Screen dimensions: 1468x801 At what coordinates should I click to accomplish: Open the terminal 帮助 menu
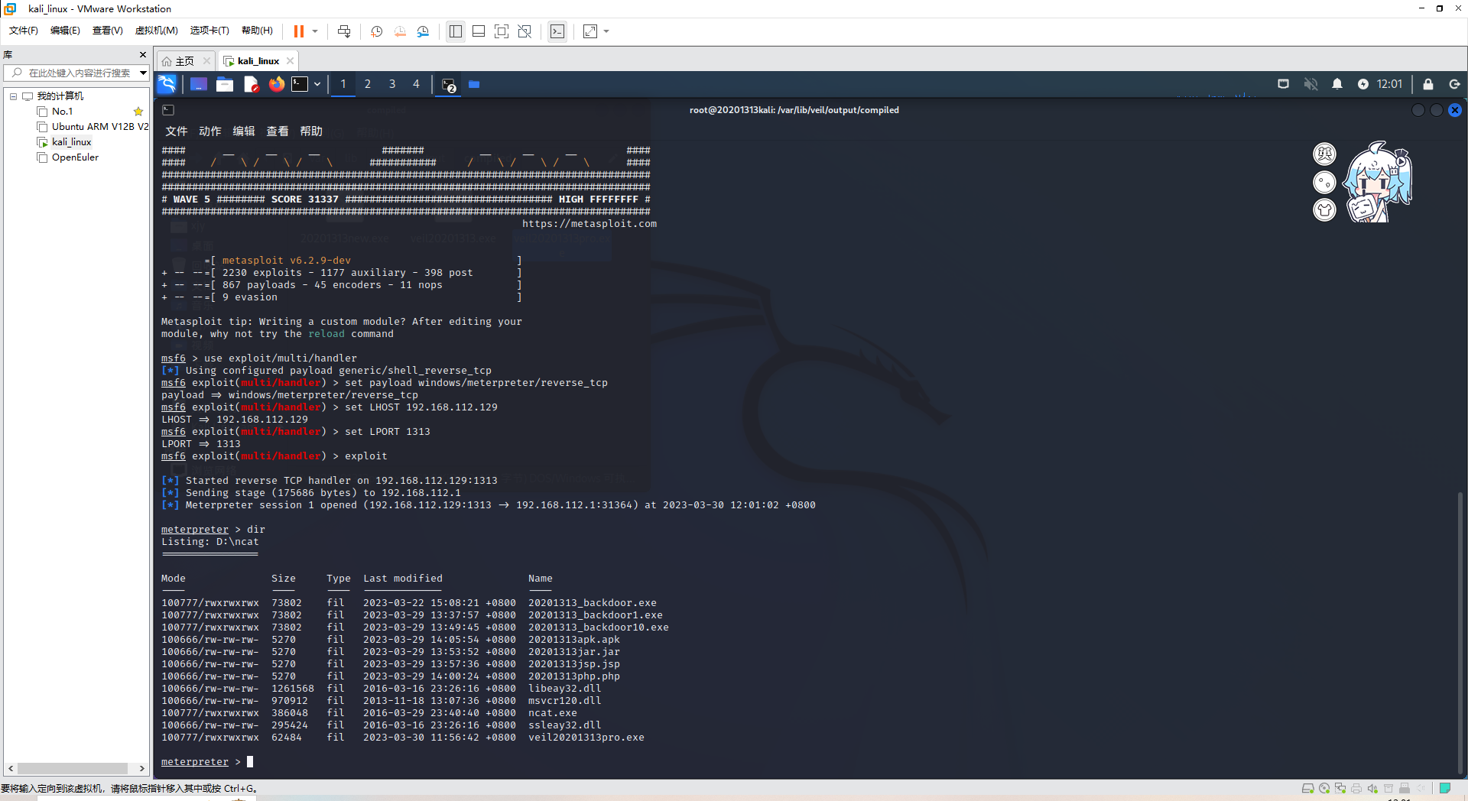[311, 131]
